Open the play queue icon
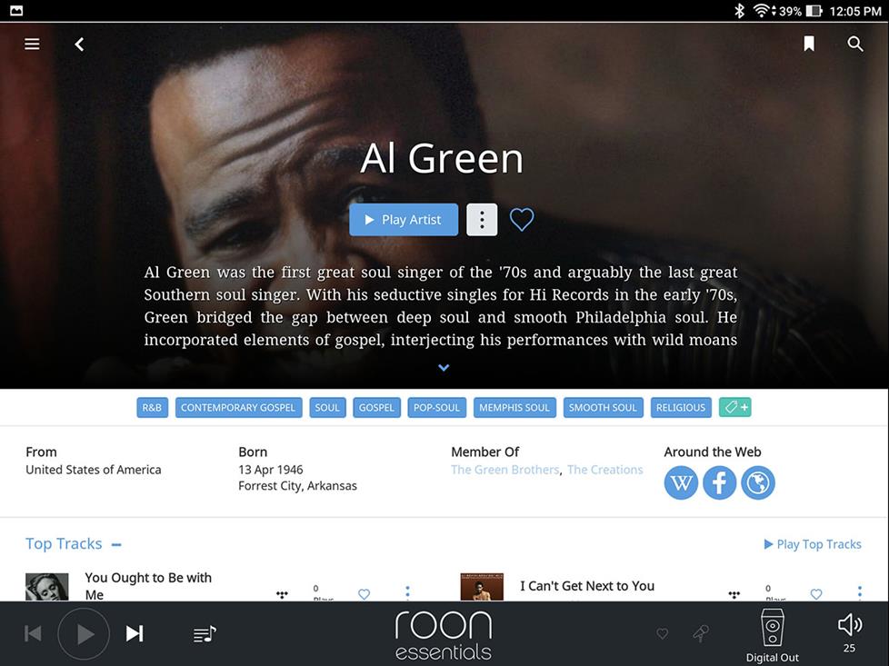The image size is (889, 666). pos(205,633)
